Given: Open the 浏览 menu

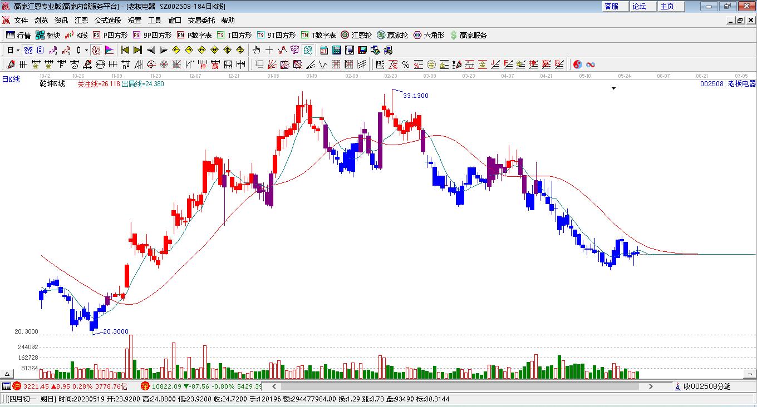Looking at the screenshot, I should pyautogui.click(x=41, y=21).
